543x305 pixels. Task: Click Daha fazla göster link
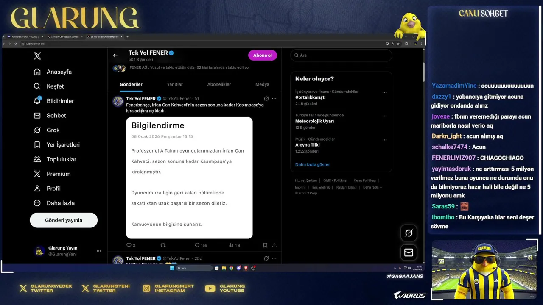pyautogui.click(x=312, y=164)
